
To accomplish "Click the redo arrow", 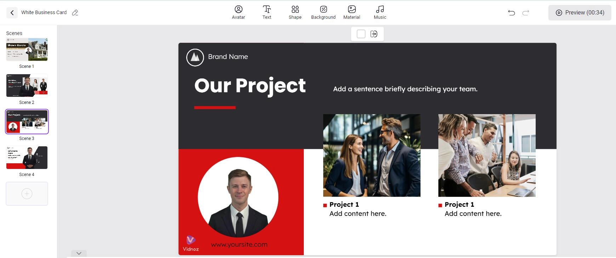I will [526, 13].
